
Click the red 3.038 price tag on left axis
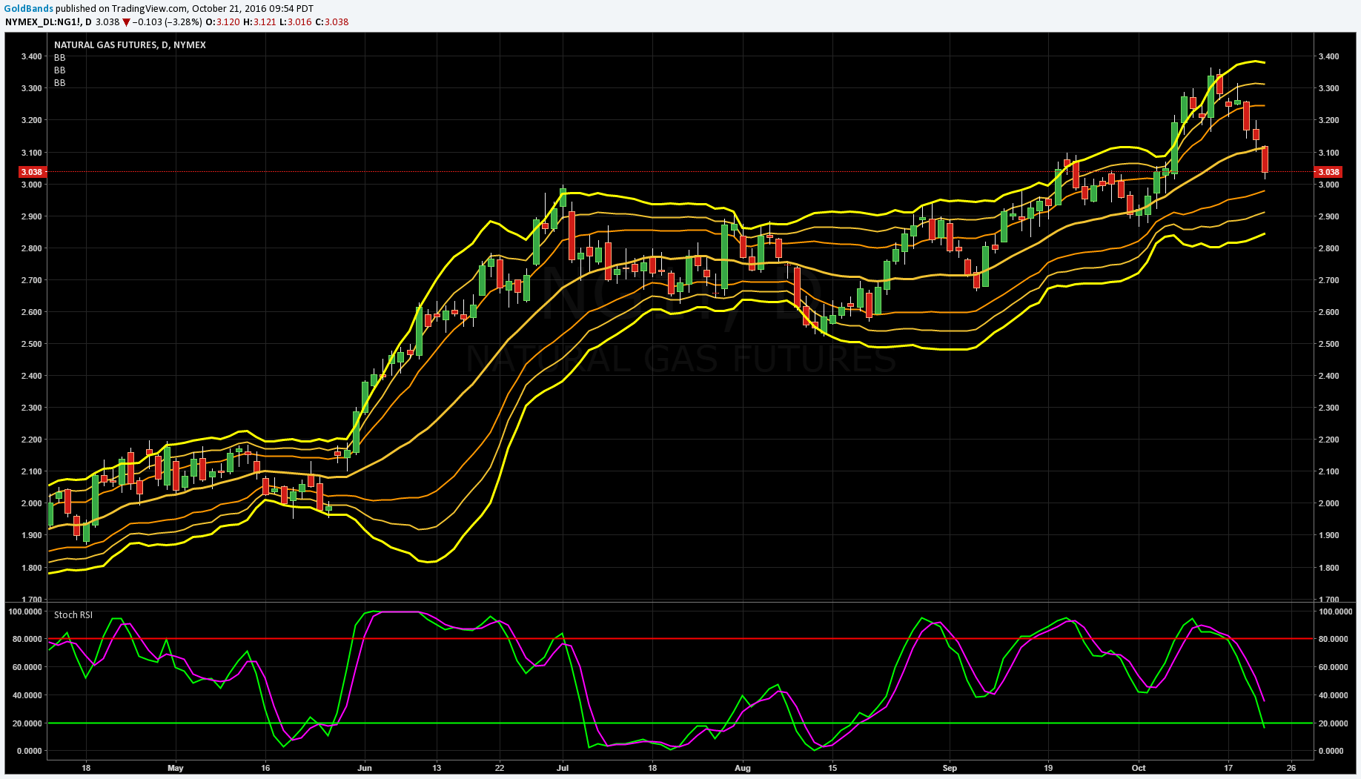click(32, 172)
